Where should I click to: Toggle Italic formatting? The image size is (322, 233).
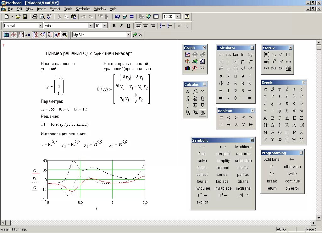121,26
